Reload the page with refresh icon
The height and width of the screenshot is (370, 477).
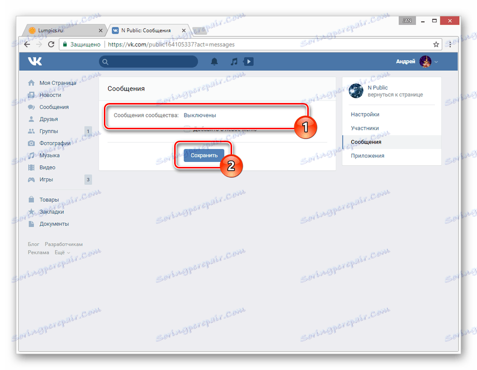[x=51, y=45]
